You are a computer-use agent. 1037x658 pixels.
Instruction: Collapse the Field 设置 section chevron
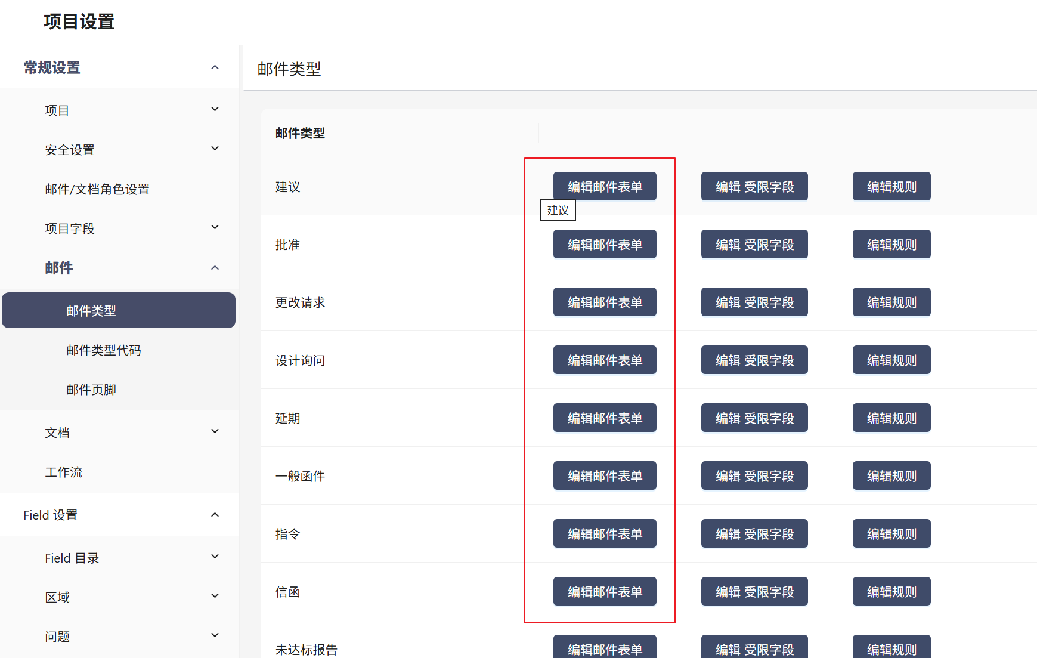click(x=215, y=515)
